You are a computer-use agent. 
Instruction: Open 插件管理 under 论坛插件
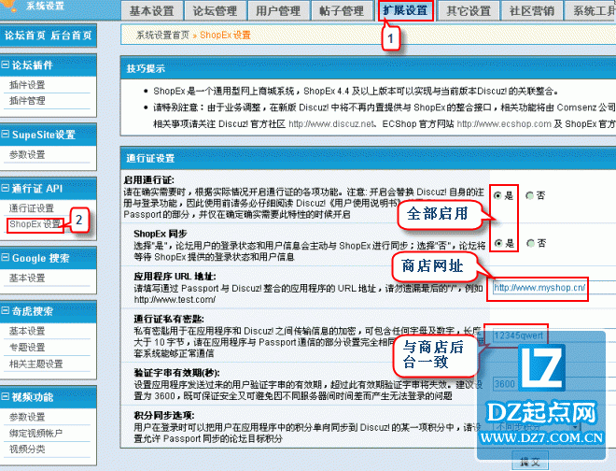[27, 100]
